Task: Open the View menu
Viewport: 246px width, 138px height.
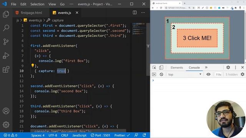Action: point(52,4)
